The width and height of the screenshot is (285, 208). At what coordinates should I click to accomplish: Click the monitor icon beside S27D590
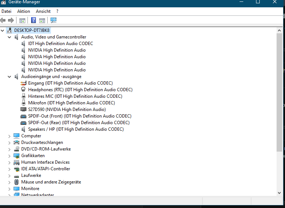point(23,109)
